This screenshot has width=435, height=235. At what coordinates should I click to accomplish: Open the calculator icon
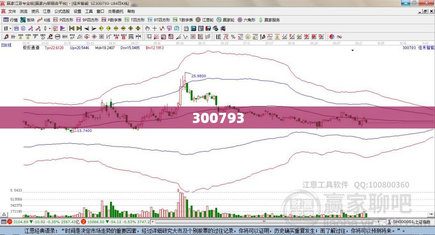click(193, 28)
